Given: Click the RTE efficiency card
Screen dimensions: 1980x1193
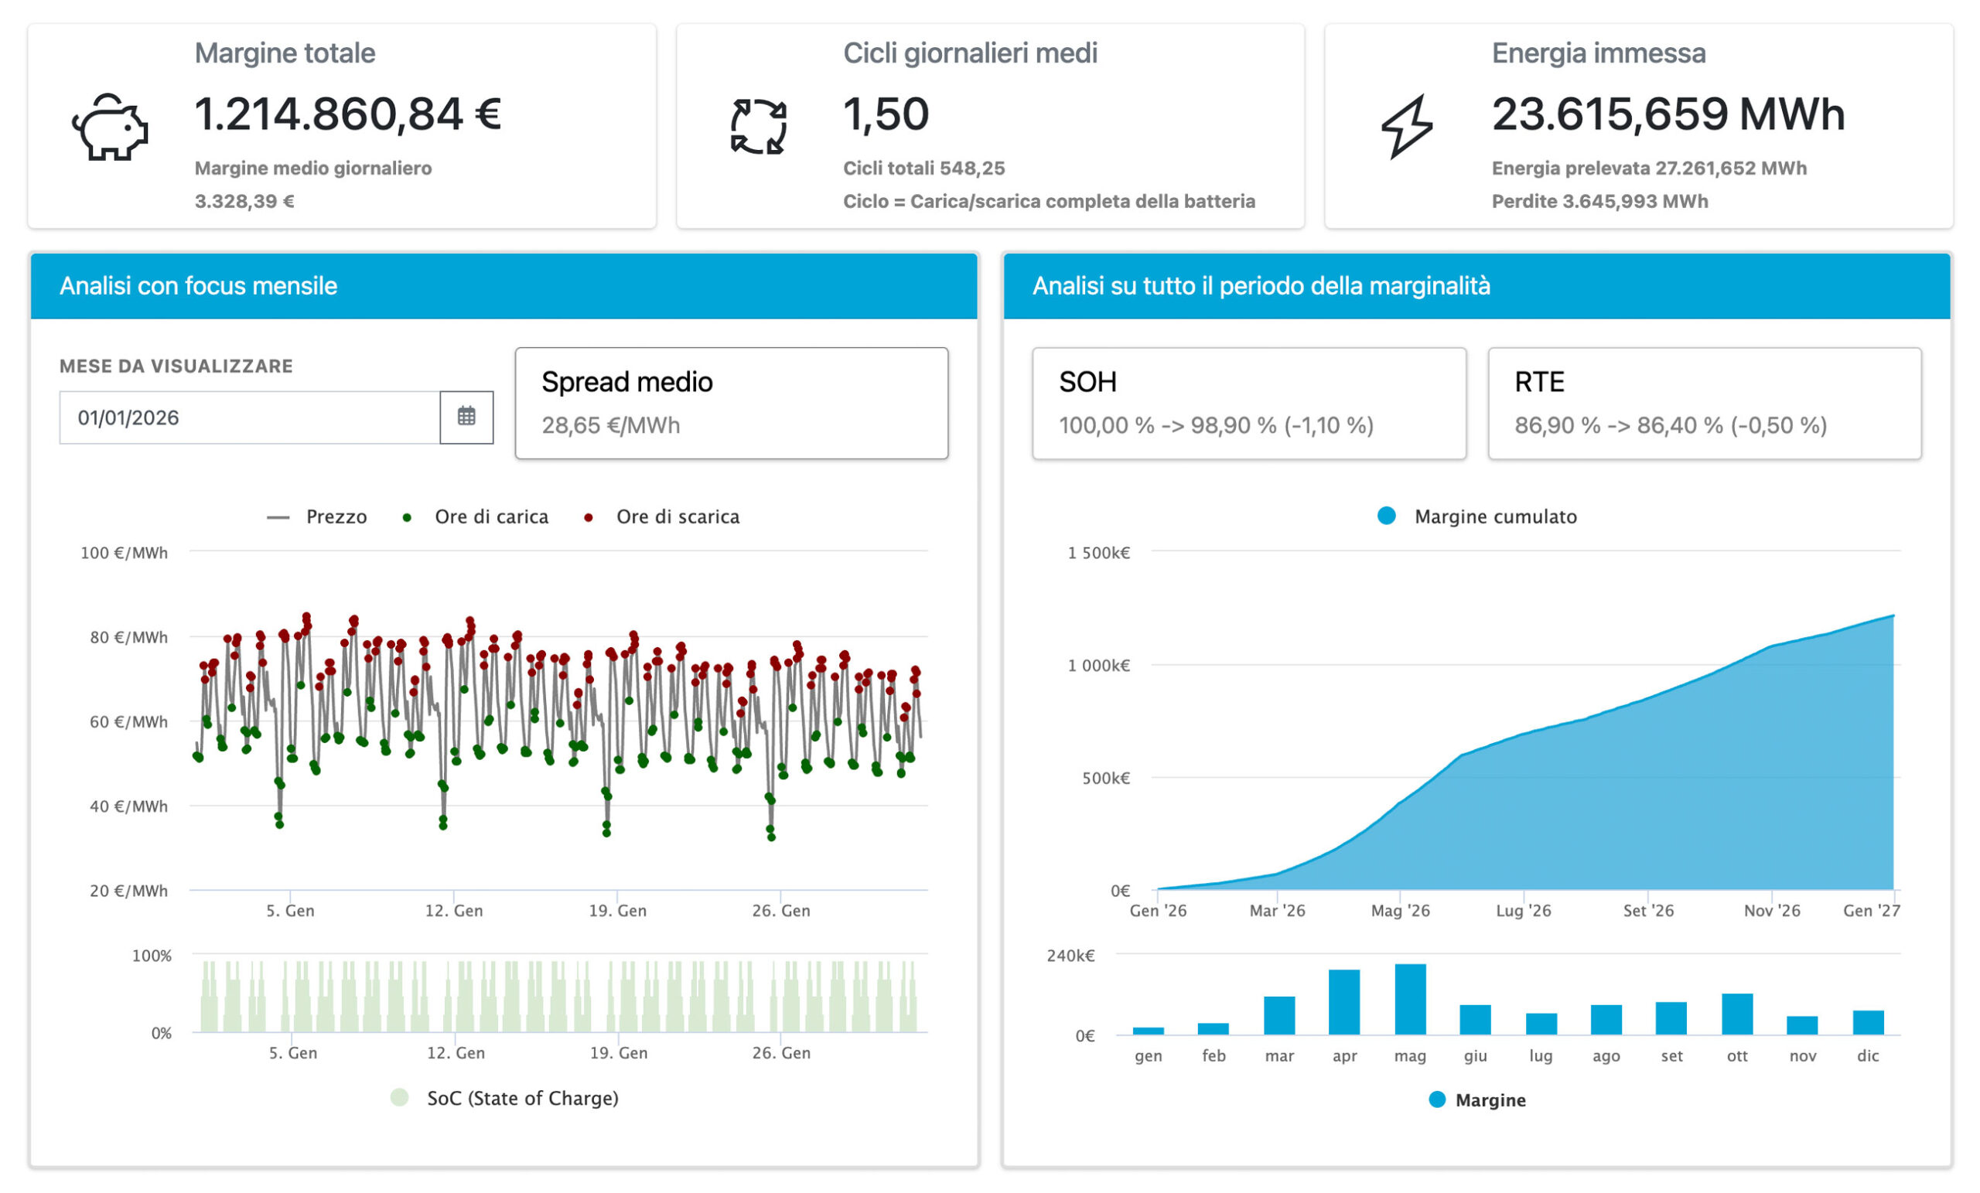Looking at the screenshot, I should [1705, 404].
